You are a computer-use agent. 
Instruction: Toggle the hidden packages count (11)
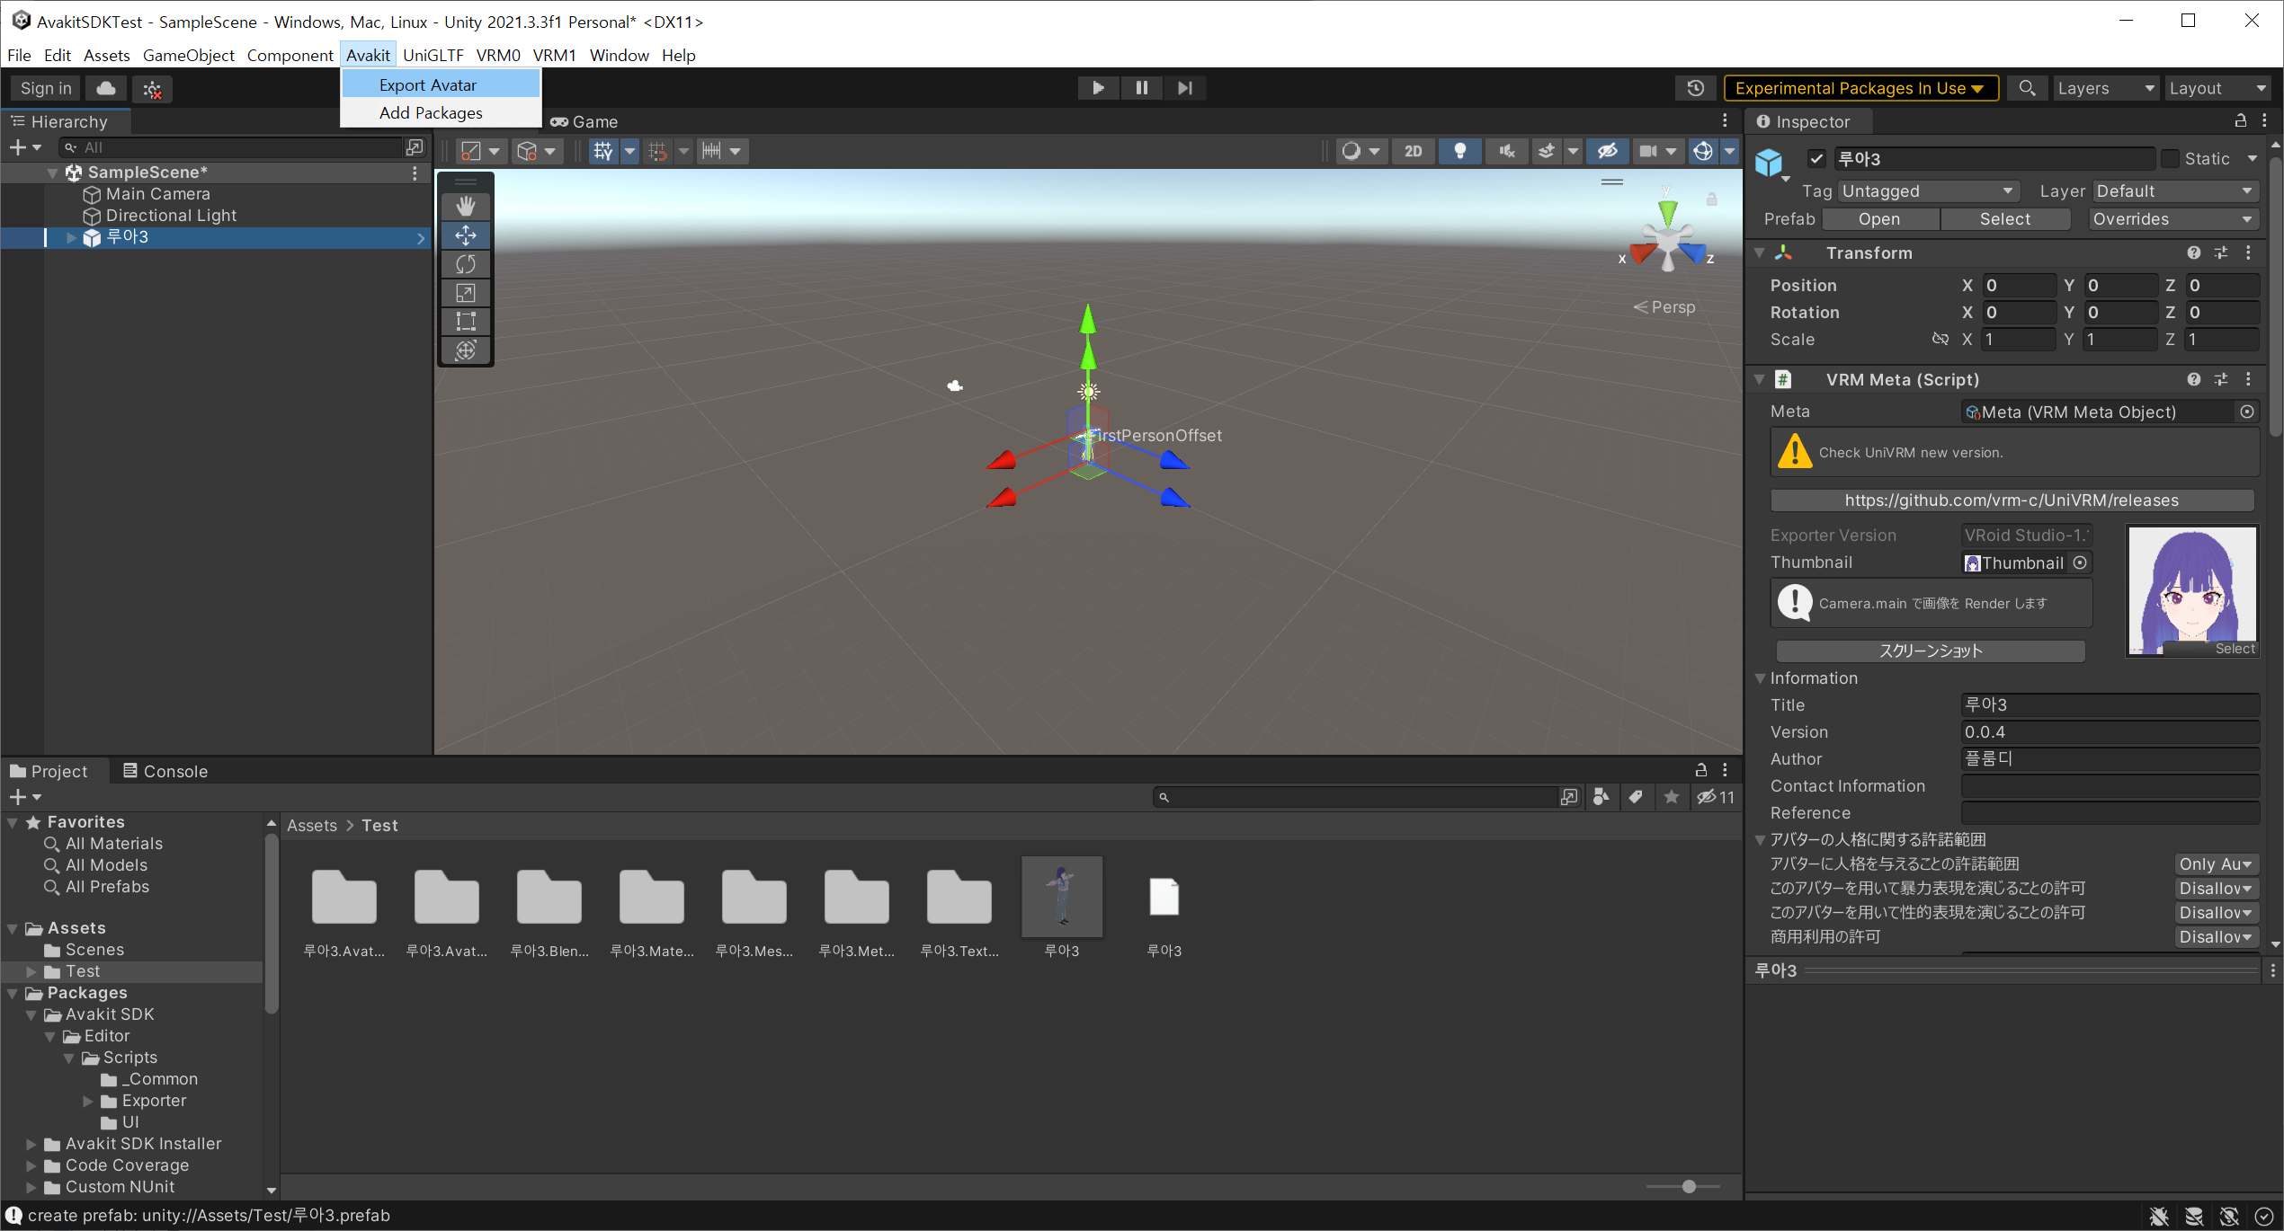1716,797
